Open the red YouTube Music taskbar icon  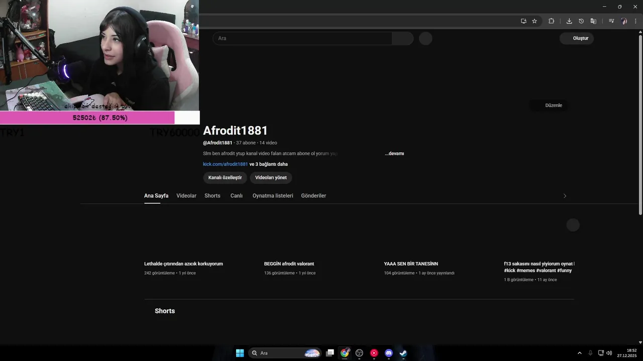point(374,353)
